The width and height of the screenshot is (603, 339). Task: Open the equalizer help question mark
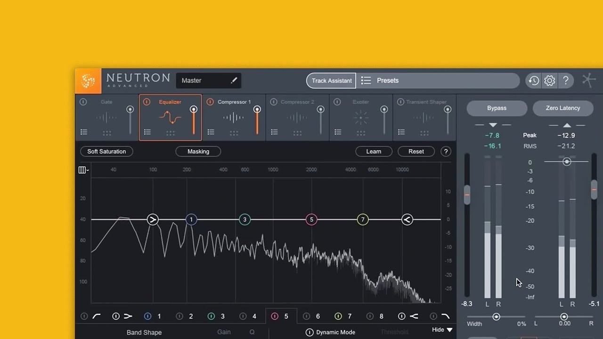[446, 152]
